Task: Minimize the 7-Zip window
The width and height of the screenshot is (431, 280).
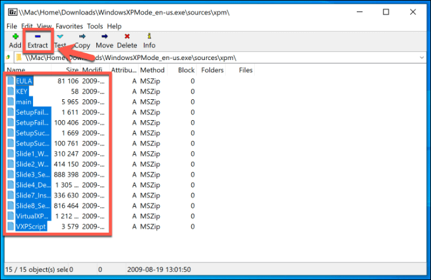Action: [x=359, y=12]
